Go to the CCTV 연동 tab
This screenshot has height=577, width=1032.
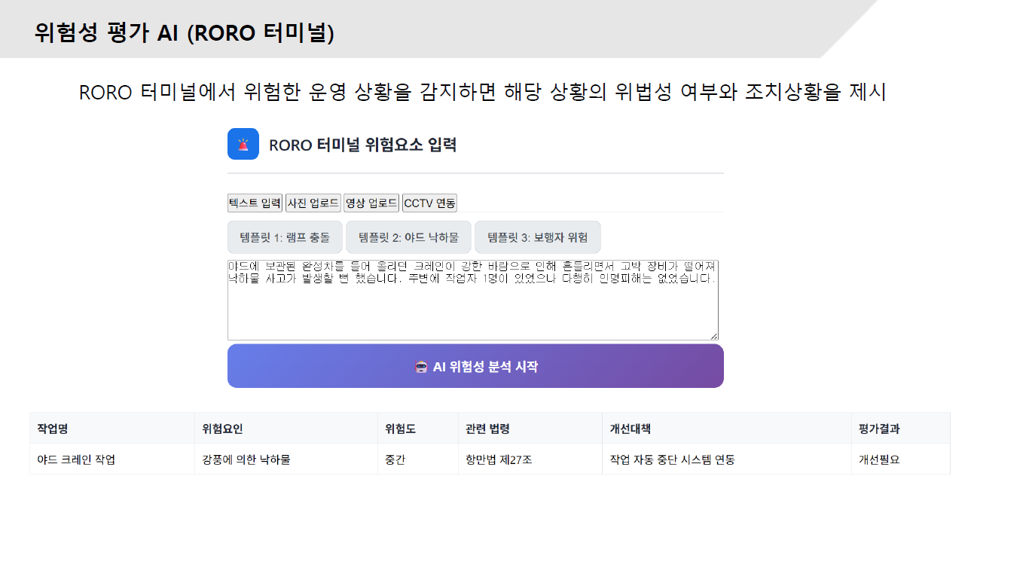pyautogui.click(x=429, y=203)
